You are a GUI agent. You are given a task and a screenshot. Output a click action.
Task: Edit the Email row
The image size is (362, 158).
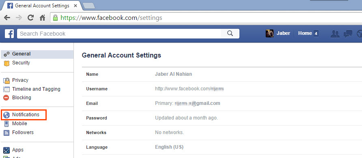click(222, 103)
